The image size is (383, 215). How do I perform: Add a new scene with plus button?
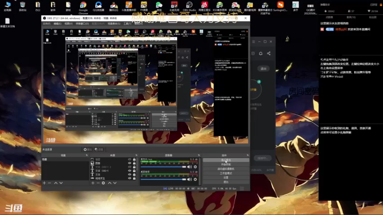[44, 183]
